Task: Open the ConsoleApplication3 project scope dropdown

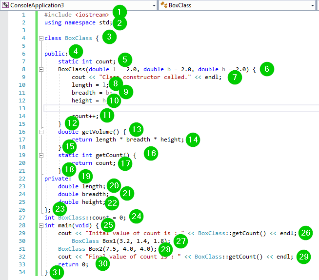Action: click(154, 5)
